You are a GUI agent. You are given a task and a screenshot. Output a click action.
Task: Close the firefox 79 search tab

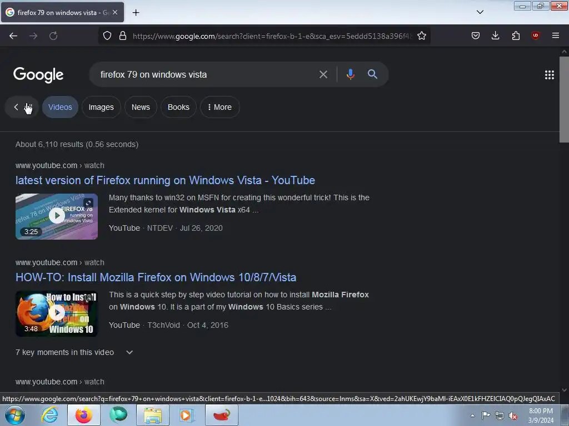[x=115, y=12]
